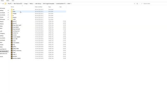Select the plugins folder icon
This screenshot has width=167, height=94.
(12, 17)
